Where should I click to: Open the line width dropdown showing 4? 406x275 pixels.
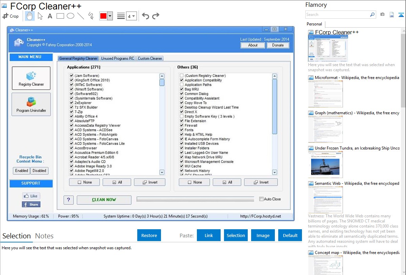tap(131, 16)
